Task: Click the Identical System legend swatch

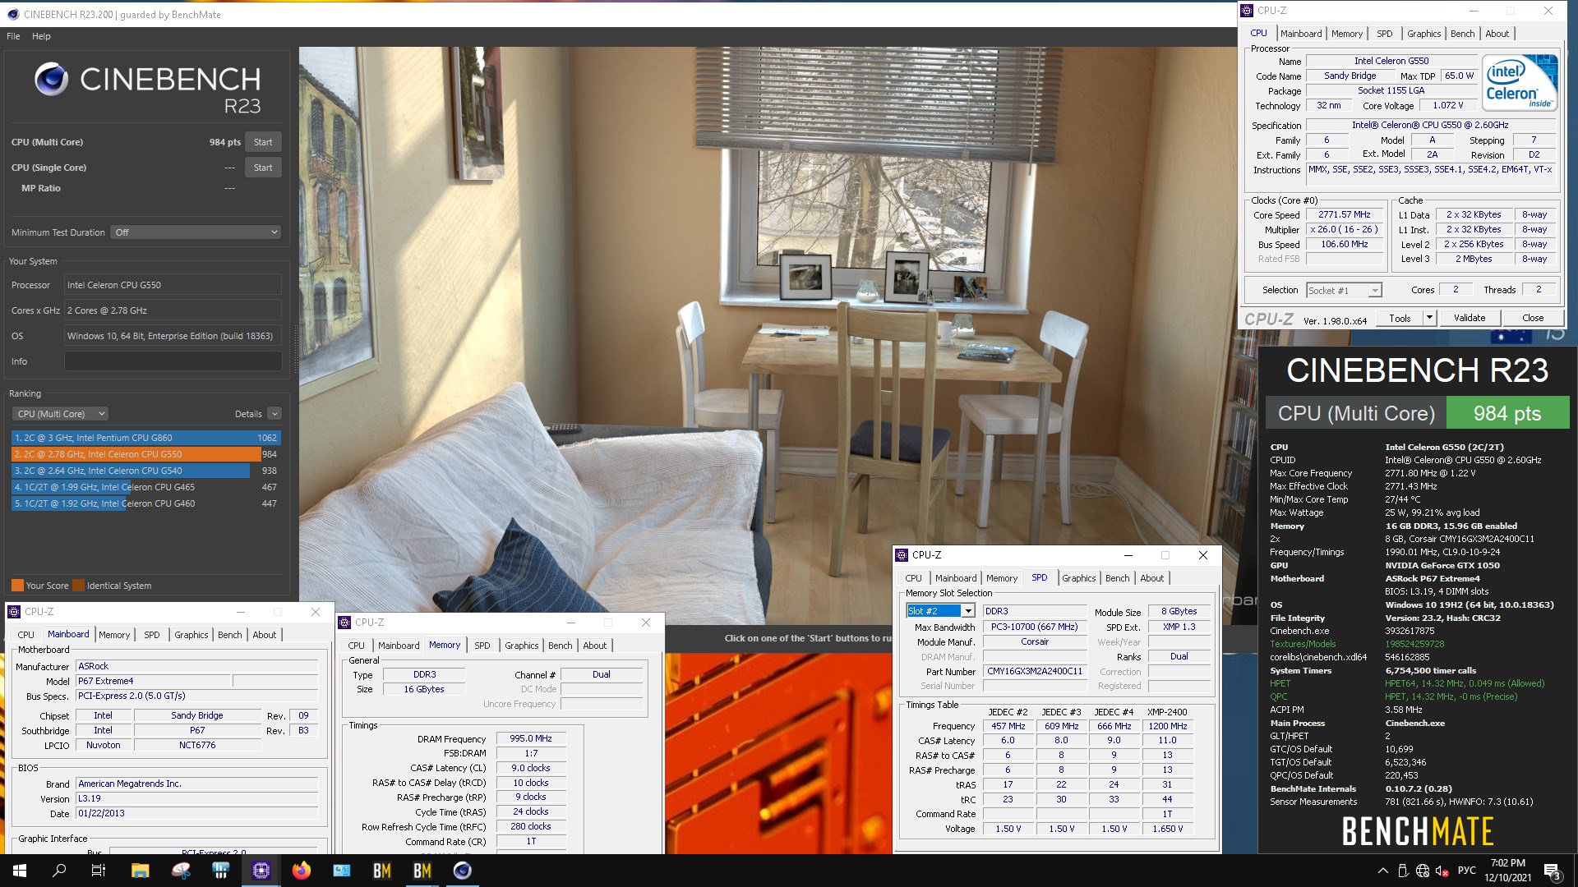Action: click(x=78, y=586)
